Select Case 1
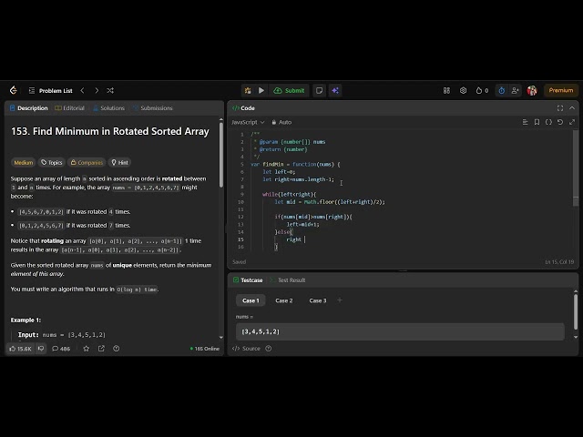Screen dimensions: 583x437 pyautogui.click(x=251, y=300)
